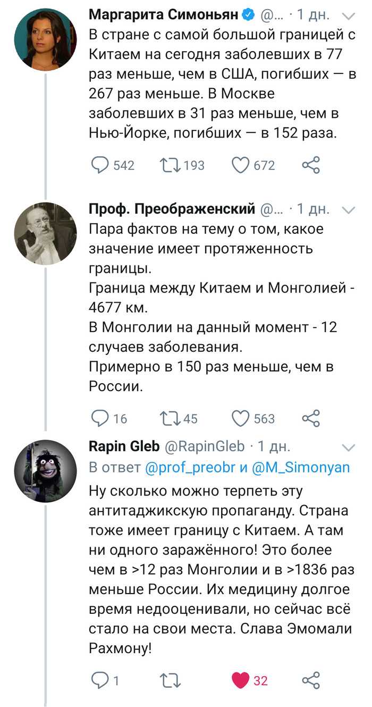Open options chevron on Rapin Gleb's tweet
This screenshot has width=372, height=707.
click(349, 446)
